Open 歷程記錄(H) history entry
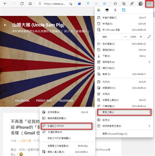The height and width of the screenshot is (156, 155). click(124, 50)
